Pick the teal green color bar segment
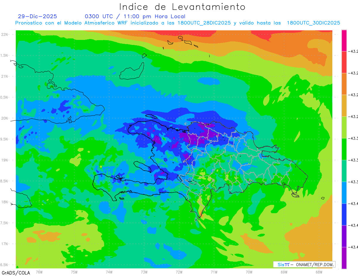 (344, 171)
